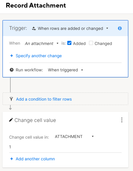Click plus icon next to Specify another change
This screenshot has height=171, width=133.
[12, 56]
